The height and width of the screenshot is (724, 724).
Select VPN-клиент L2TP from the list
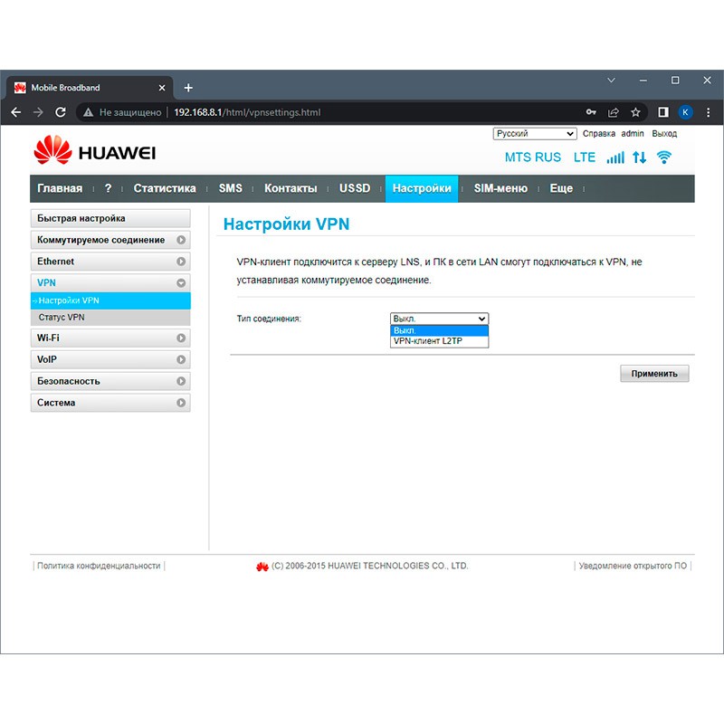[428, 342]
